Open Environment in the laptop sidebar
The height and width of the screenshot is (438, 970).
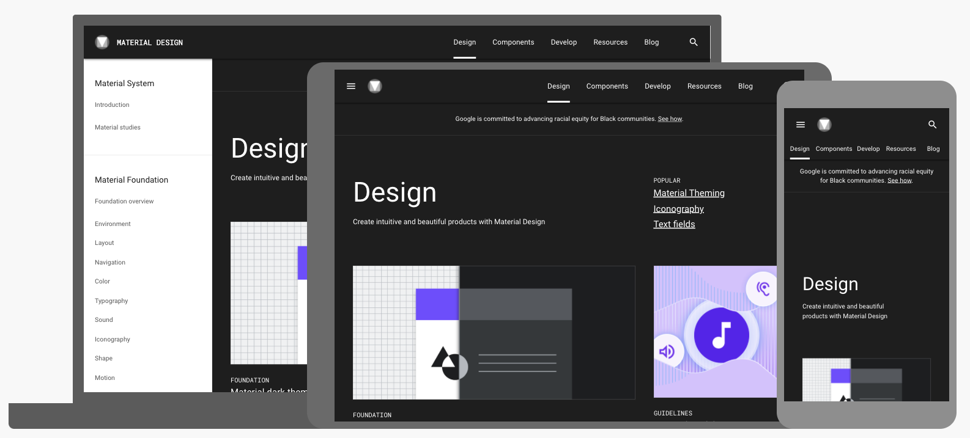(113, 224)
